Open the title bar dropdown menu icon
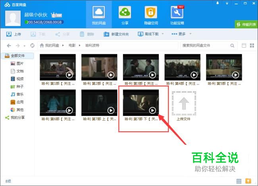Viewport: 258px width, 186px height. [x=227, y=3]
